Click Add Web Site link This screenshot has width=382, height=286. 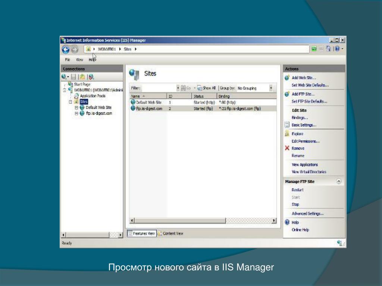[x=304, y=78]
